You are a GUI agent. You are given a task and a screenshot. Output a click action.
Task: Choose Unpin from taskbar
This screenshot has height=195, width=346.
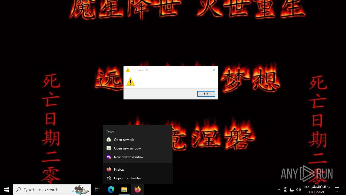click(x=138, y=178)
